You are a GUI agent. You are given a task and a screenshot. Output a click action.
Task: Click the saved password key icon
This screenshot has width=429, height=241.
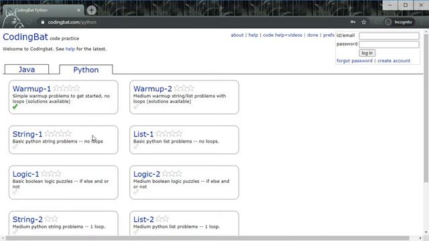coord(353,22)
